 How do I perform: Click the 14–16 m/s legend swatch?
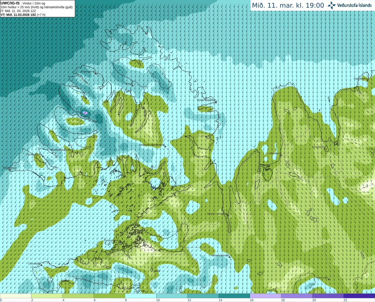point(234,296)
